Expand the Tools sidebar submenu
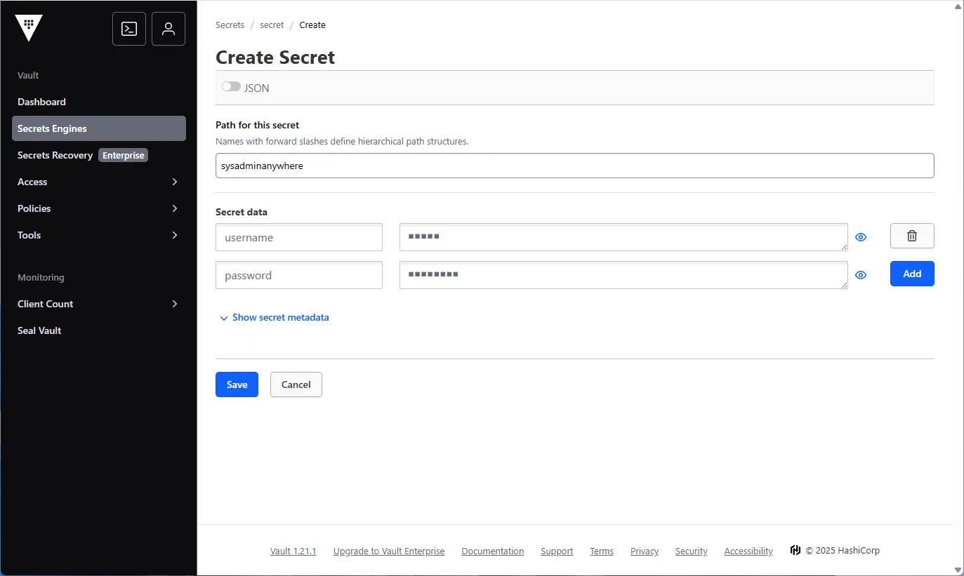Screen dimensions: 964x576 coord(98,235)
